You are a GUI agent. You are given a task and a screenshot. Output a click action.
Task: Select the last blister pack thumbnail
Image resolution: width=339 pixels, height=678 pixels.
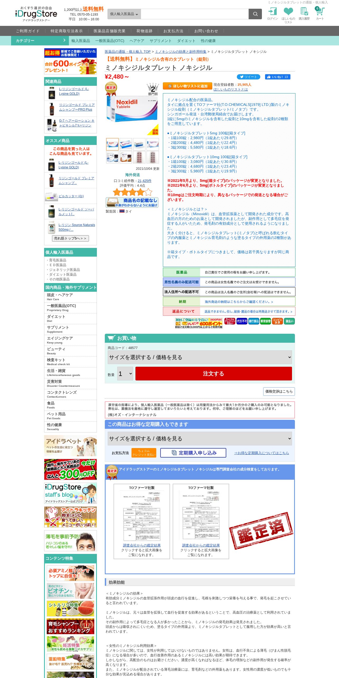(153, 157)
